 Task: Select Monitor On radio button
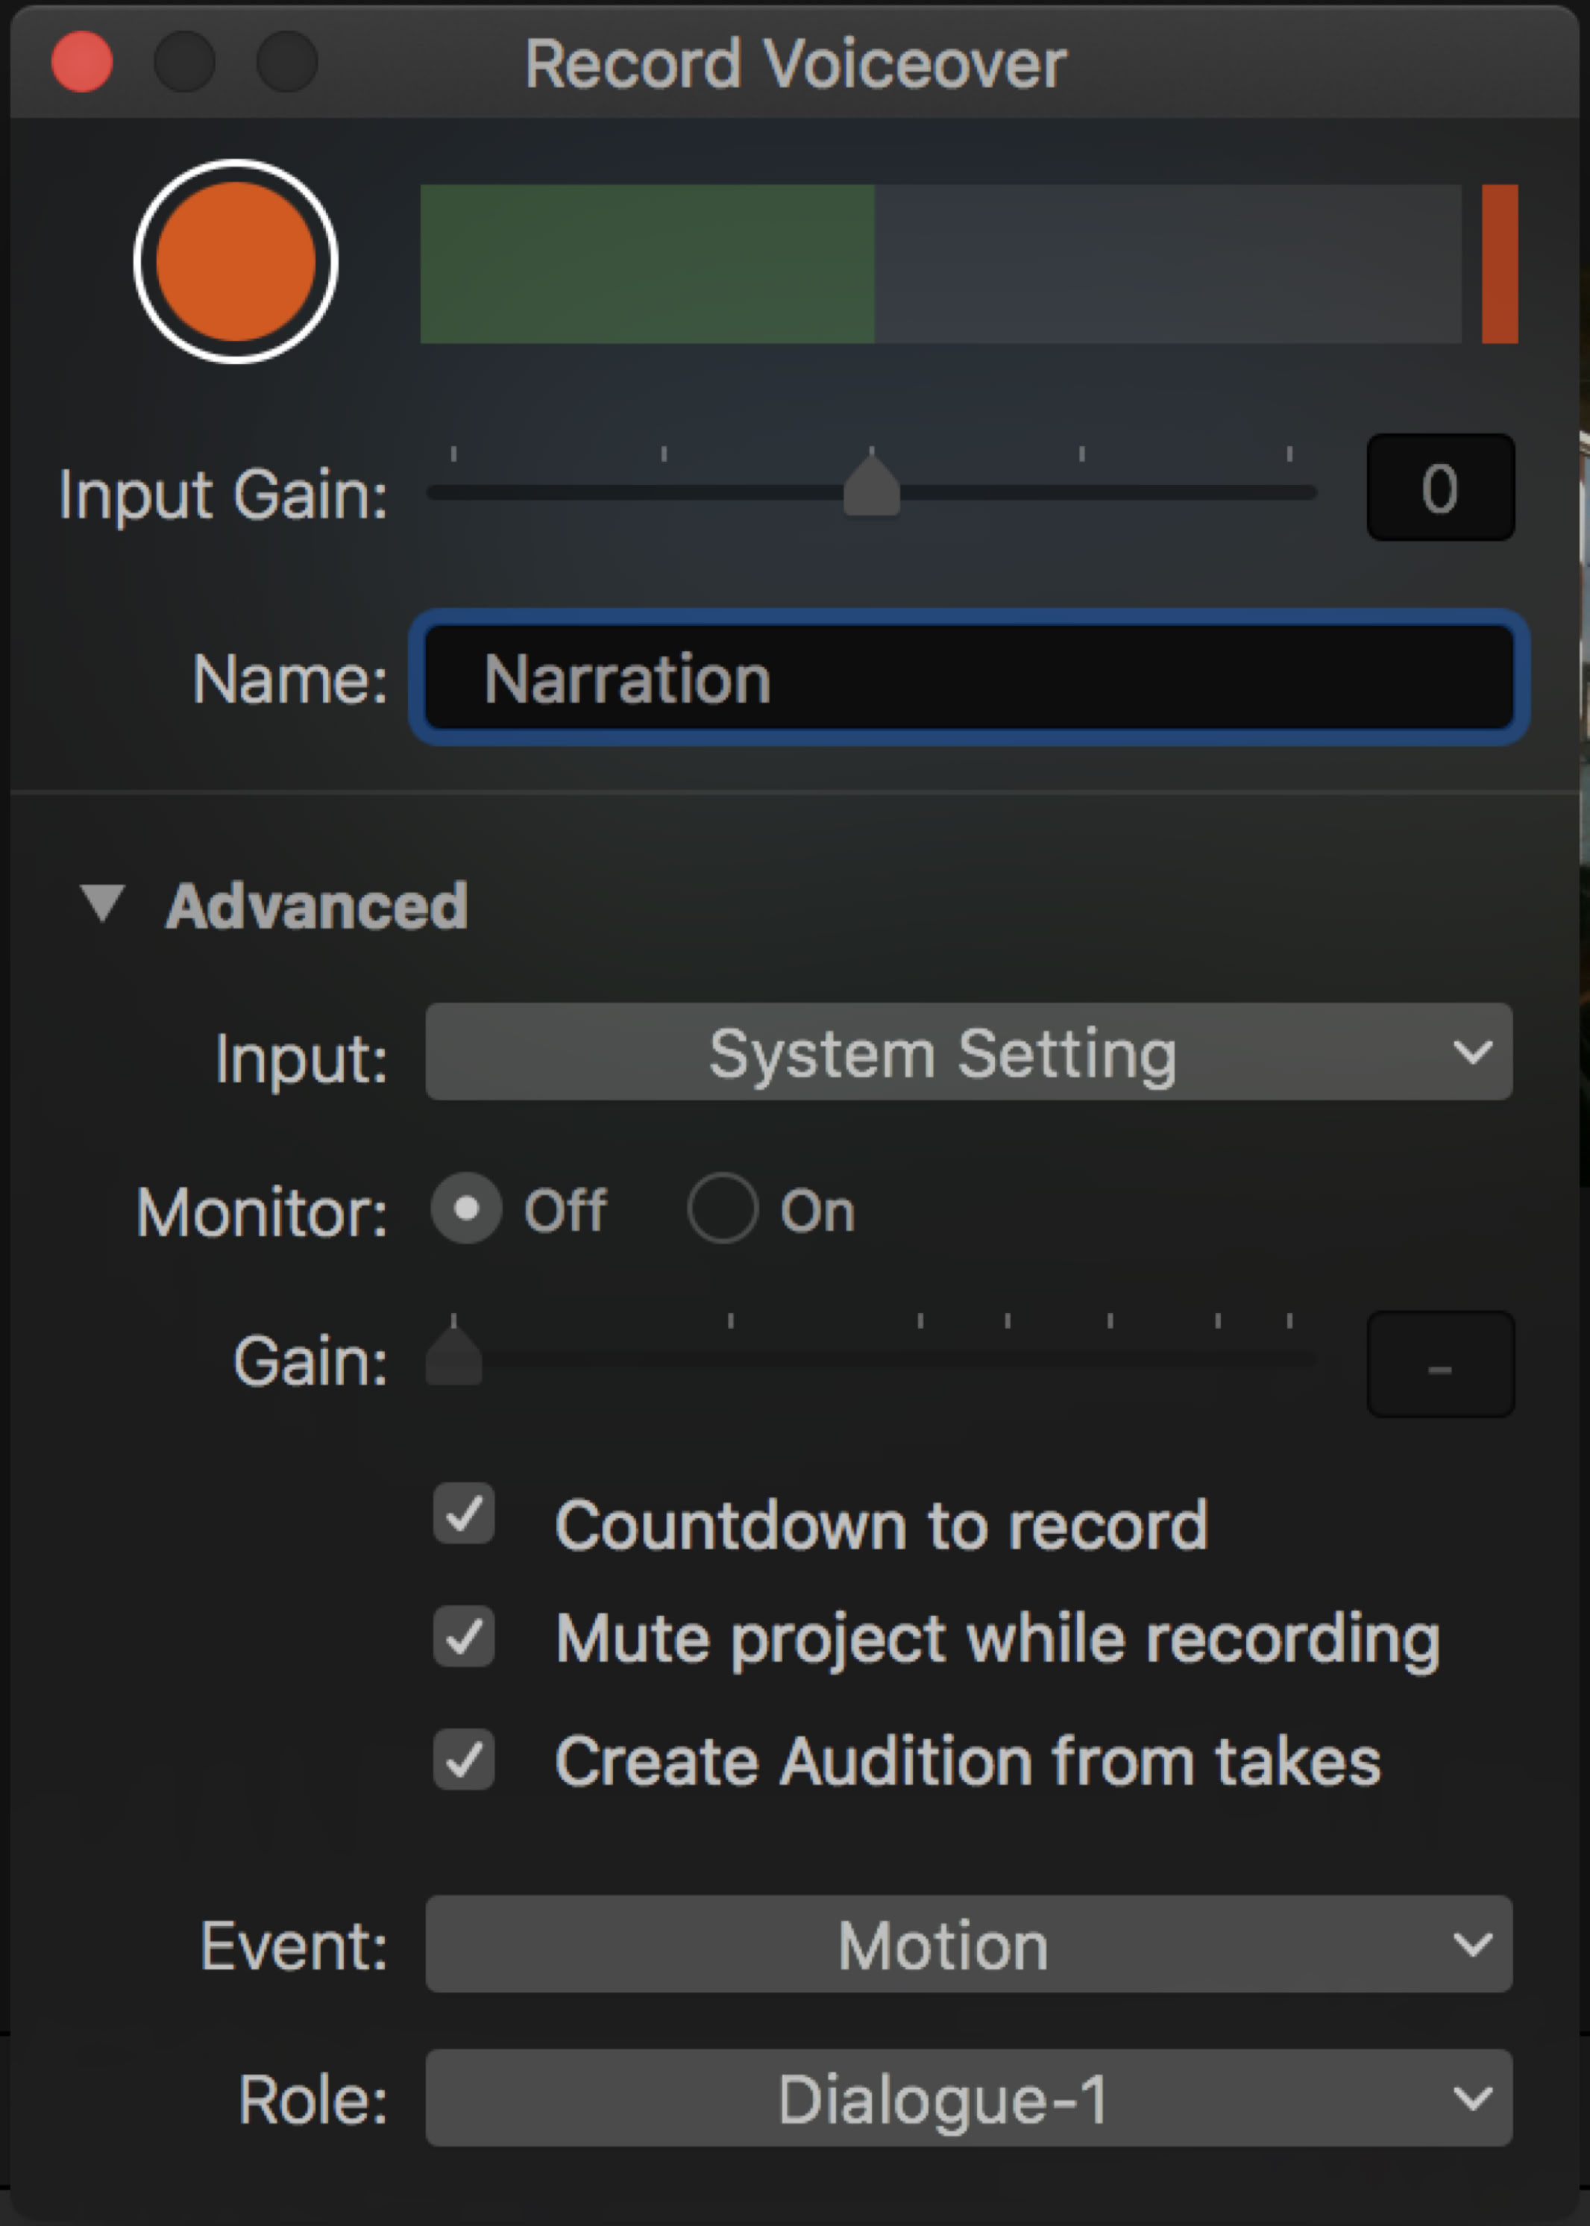723,1208
